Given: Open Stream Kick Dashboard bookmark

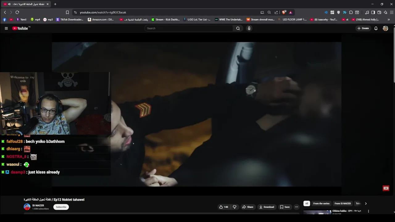Looking at the screenshot, I should pos(165,19).
